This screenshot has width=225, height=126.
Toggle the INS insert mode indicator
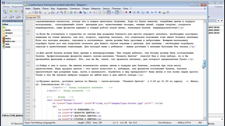[200, 122]
